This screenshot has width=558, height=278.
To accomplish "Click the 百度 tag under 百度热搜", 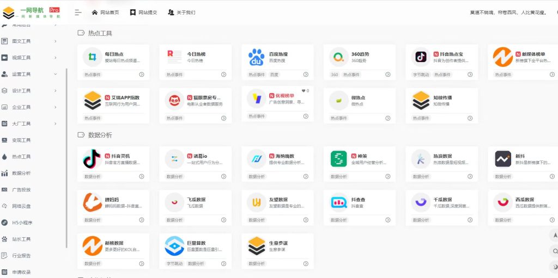I will [274, 75].
